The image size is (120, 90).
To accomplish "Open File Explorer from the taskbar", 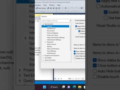I will pyautogui.click(x=80, y=87).
